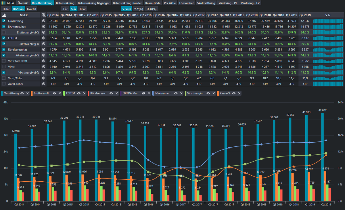Image resolution: width=345 pixels, height=210 pixels.
Task: Show EBITDA Marg series via crossed eye
Action: click(x=143, y=93)
